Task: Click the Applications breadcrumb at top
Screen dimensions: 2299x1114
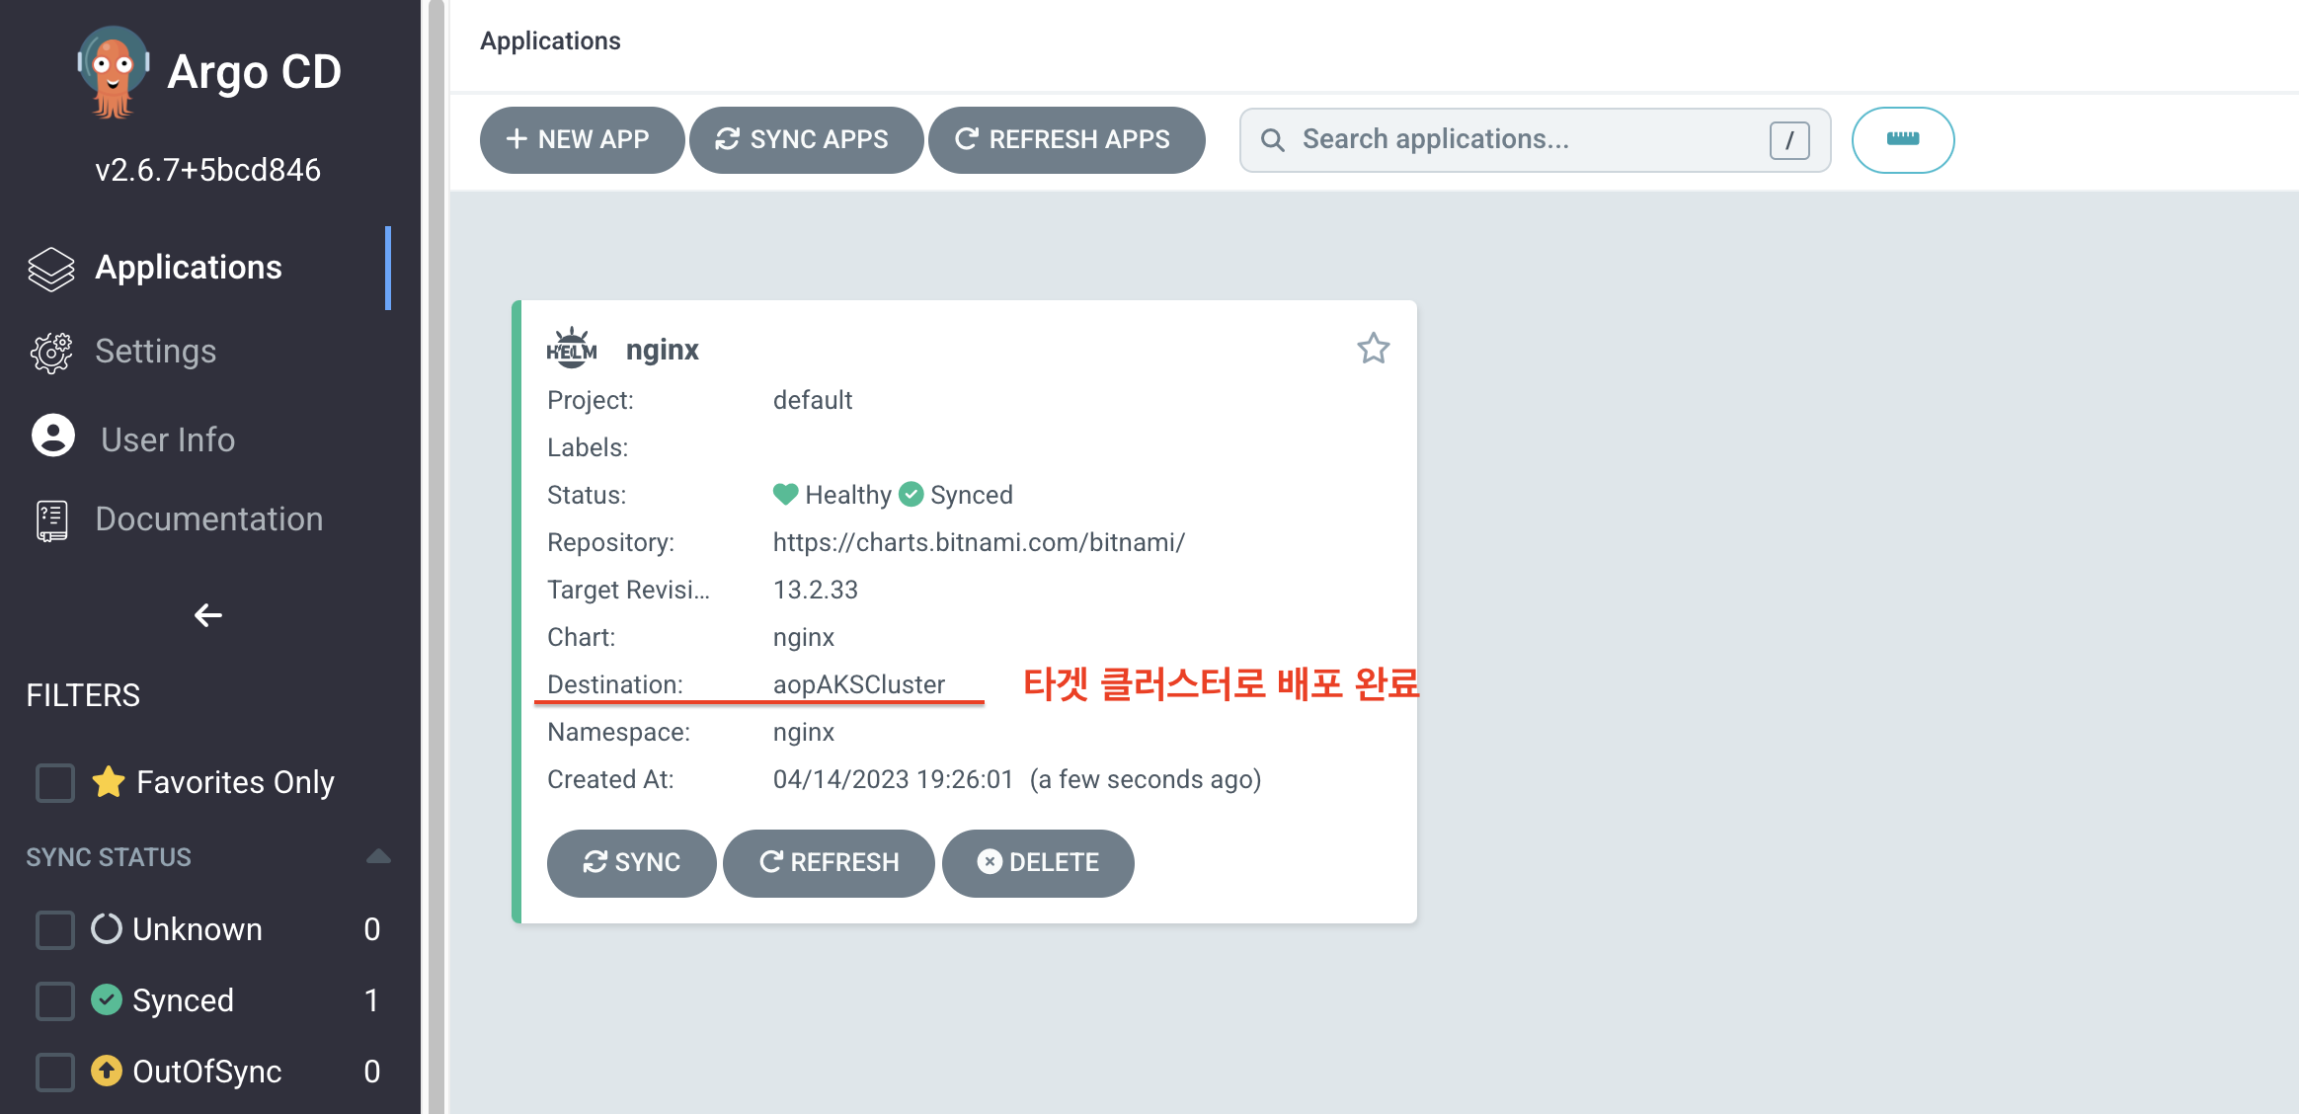Action: (x=550, y=40)
